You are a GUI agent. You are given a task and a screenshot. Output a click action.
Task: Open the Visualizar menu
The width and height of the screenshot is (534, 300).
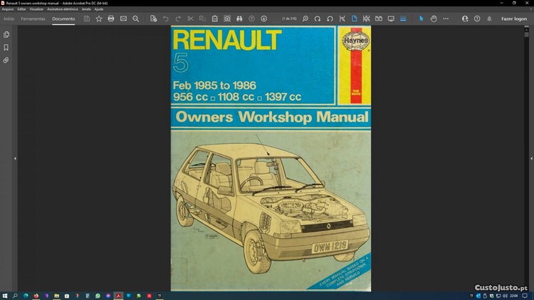point(37,9)
